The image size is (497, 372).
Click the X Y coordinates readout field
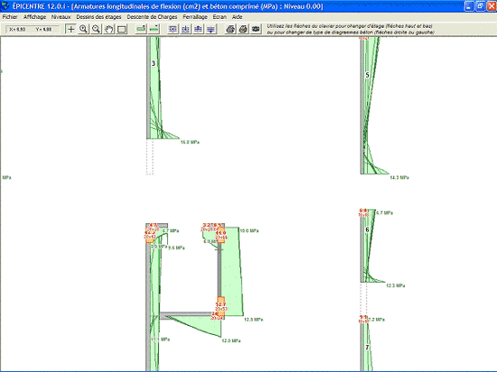click(33, 29)
